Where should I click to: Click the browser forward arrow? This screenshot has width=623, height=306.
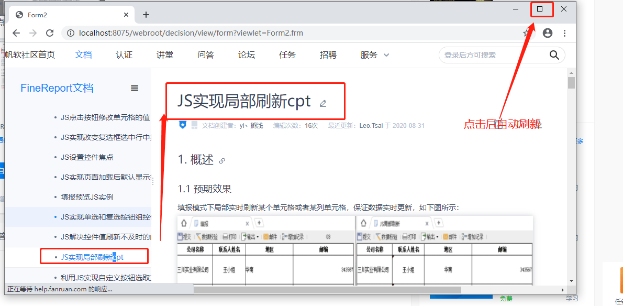33,33
